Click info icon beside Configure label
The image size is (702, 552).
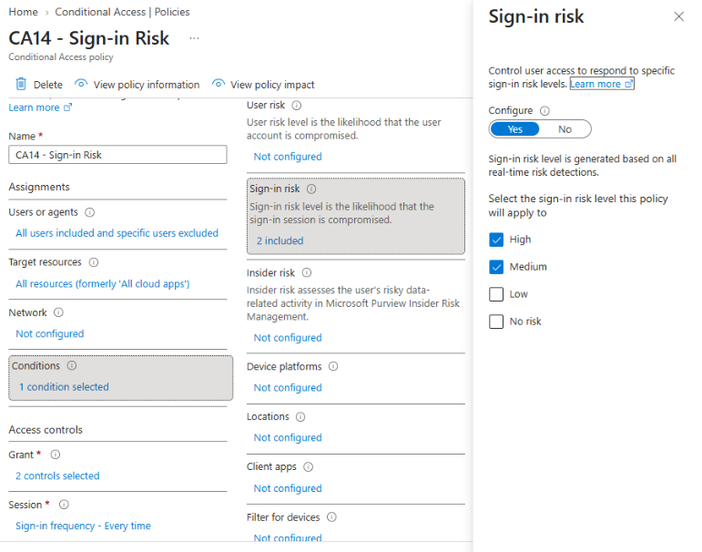pos(544,110)
